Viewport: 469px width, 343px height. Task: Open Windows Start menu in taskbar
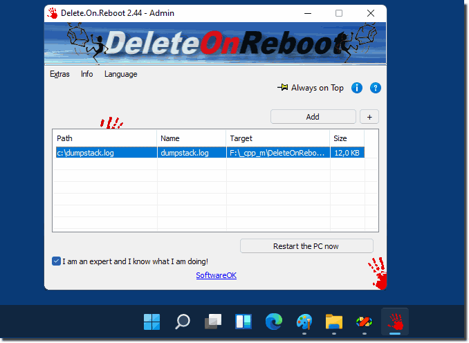pyautogui.click(x=151, y=322)
